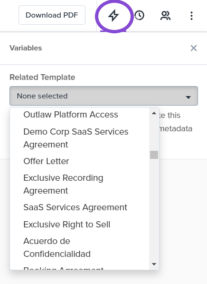Expand the Related Template dropdown

pyautogui.click(x=103, y=96)
